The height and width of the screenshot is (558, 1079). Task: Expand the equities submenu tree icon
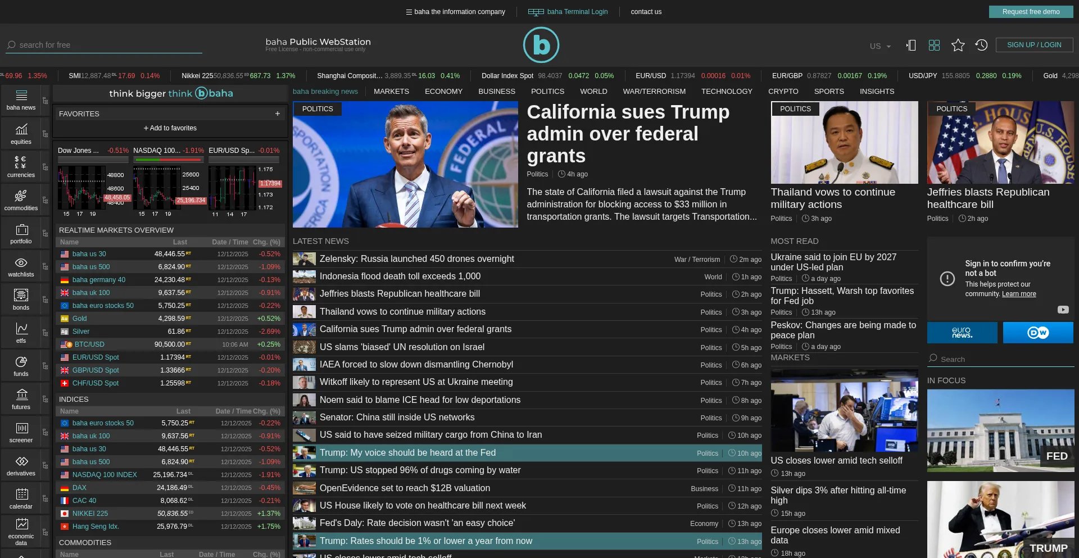click(x=46, y=134)
